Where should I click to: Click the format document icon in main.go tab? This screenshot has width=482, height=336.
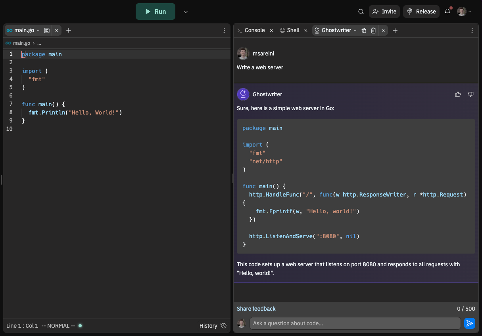tap(47, 31)
